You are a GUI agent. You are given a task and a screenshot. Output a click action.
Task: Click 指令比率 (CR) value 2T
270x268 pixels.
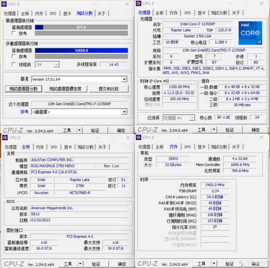[x=215, y=227]
